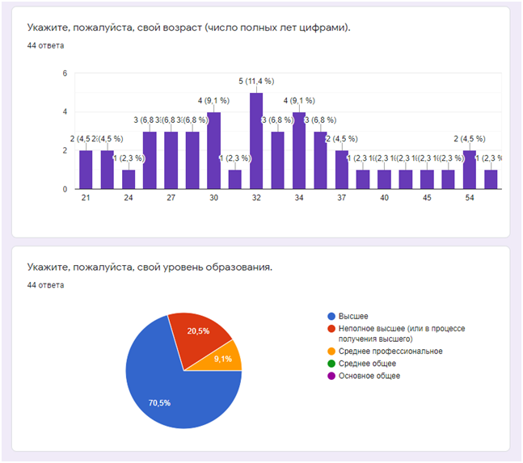Click the x-axis label 45

pyautogui.click(x=427, y=198)
